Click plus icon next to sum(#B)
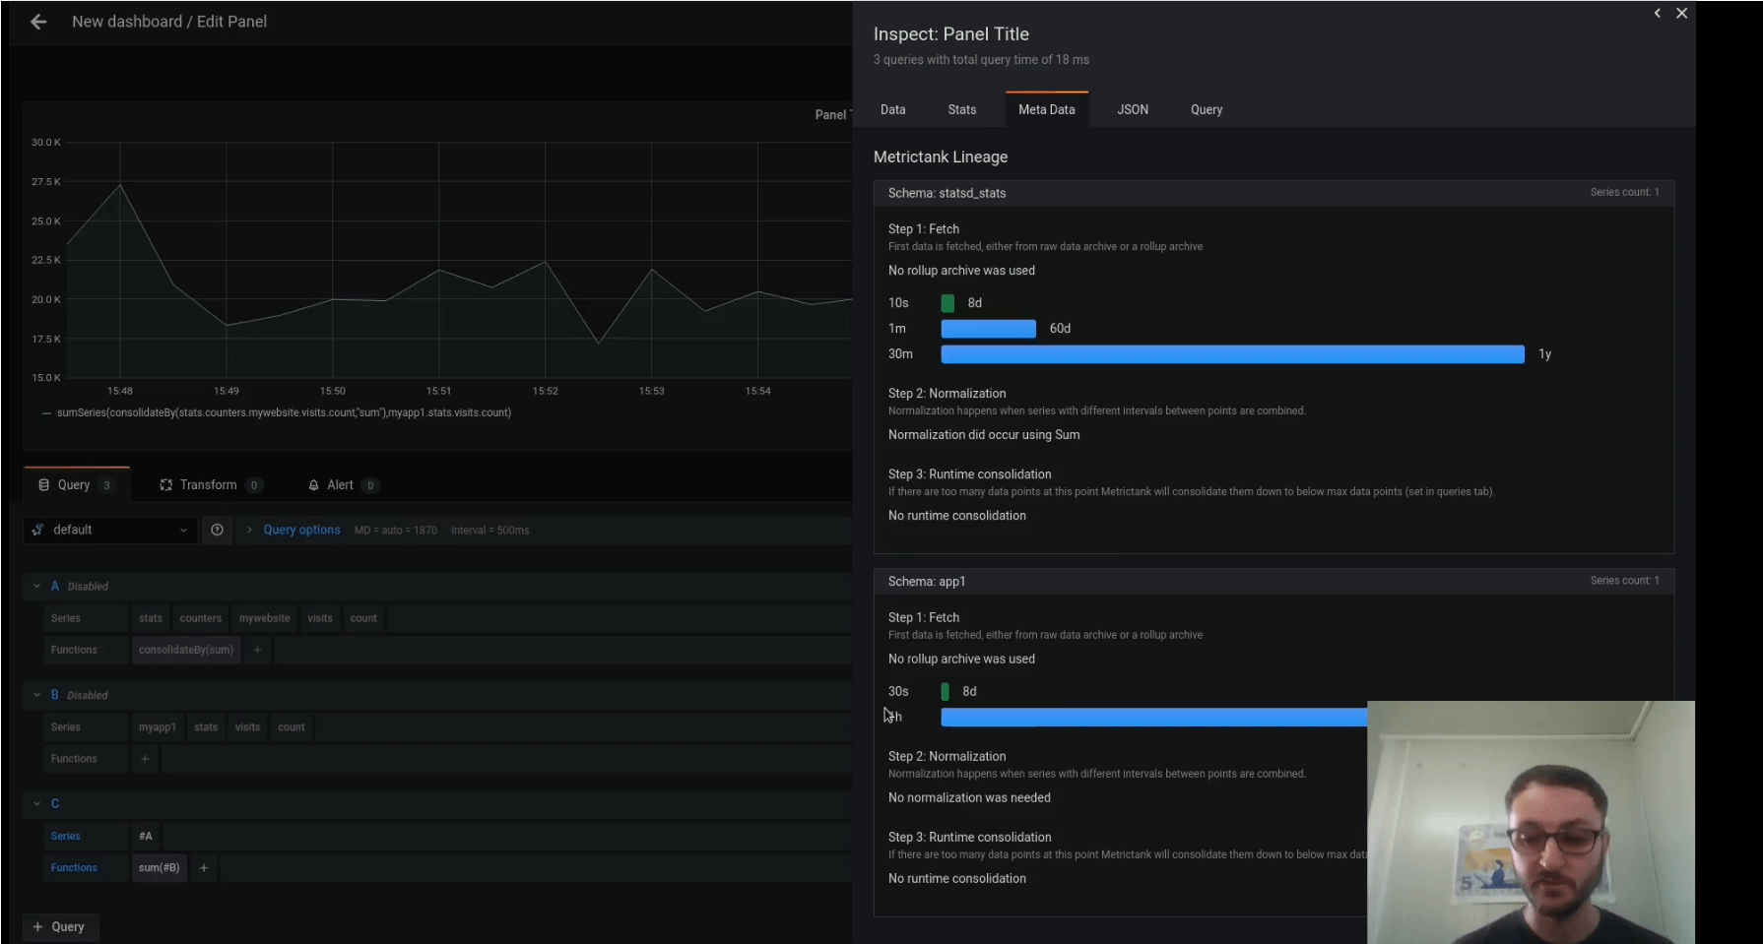Viewport: 1763px width, 944px height. click(204, 868)
